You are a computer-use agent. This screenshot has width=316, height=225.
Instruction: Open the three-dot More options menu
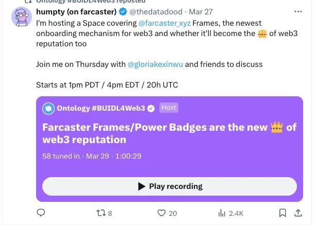(x=298, y=11)
